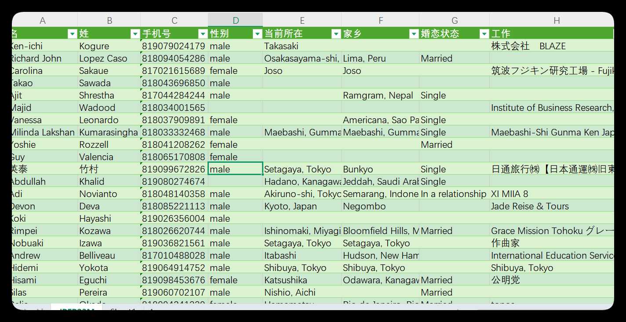Image resolution: width=626 pixels, height=322 pixels.
Task: Open the 手机号 column filter dropdown
Action: point(203,34)
